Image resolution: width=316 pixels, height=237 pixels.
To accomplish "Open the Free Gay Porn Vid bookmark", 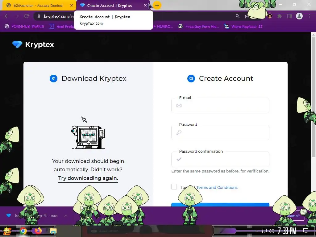I will [x=199, y=27].
